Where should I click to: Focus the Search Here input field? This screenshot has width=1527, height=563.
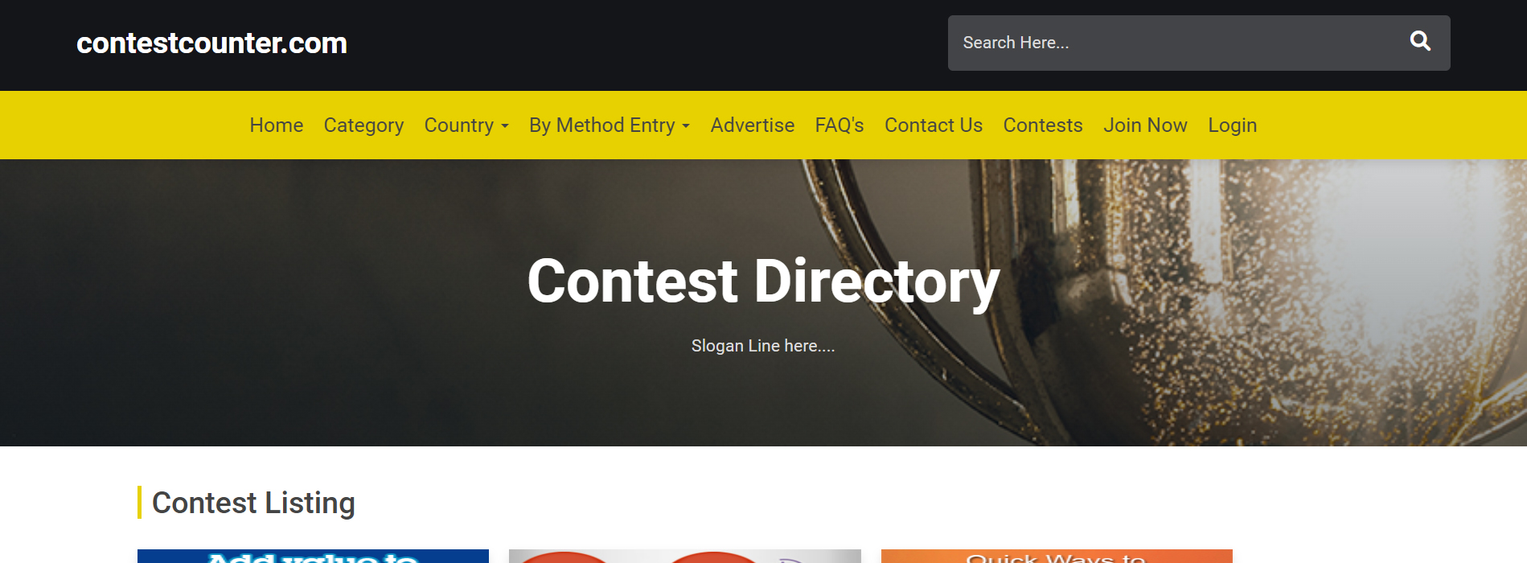pos(1175,43)
